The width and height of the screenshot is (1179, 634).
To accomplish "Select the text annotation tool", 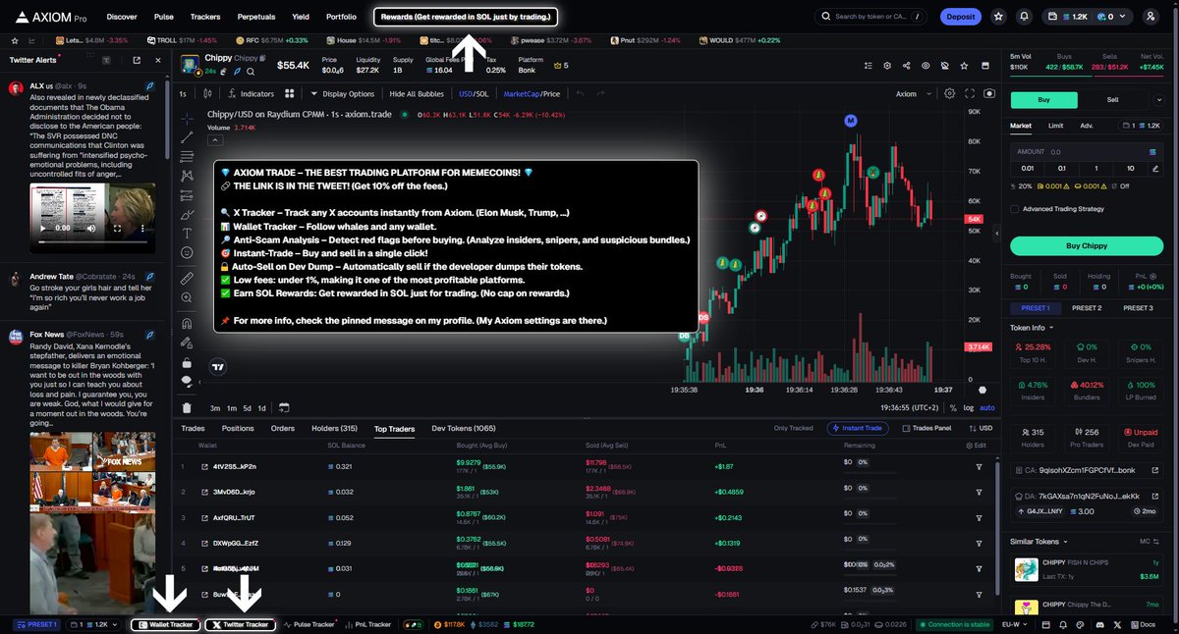I will 188,234.
